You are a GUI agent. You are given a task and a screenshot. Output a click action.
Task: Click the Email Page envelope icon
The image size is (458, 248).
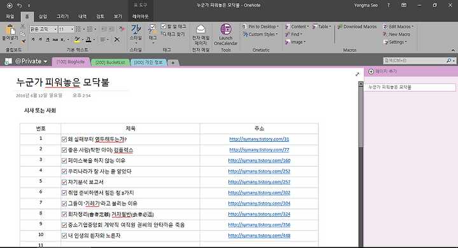200,29
